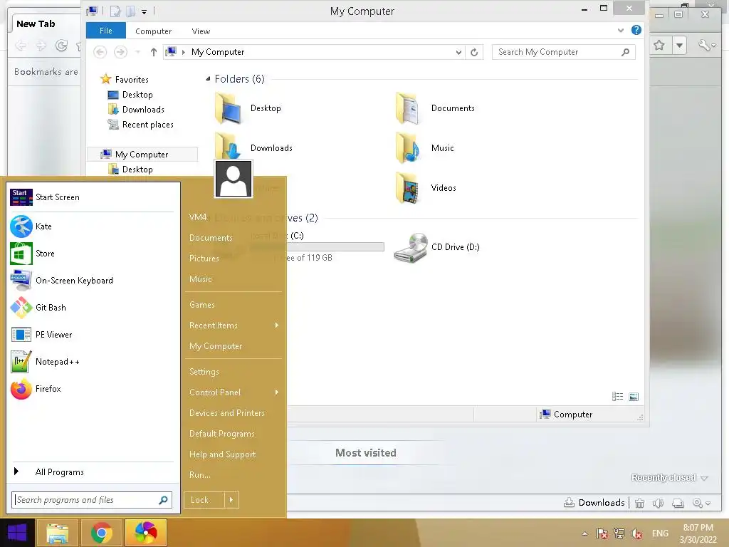Open Google Chrome from the taskbar
Image resolution: width=729 pixels, height=547 pixels.
pyautogui.click(x=101, y=533)
